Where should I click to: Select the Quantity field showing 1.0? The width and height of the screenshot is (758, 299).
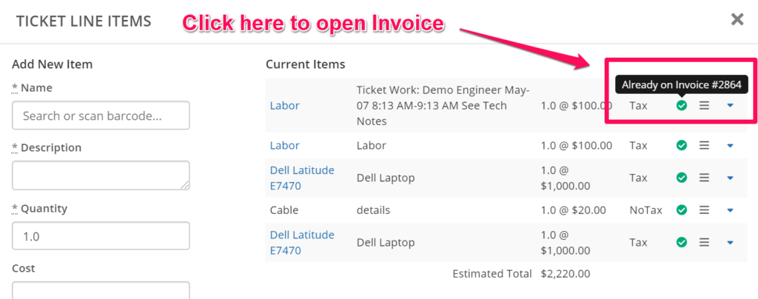point(101,236)
